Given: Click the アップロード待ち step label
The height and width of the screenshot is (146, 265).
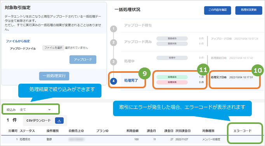Looking at the screenshot, I should (138, 25).
